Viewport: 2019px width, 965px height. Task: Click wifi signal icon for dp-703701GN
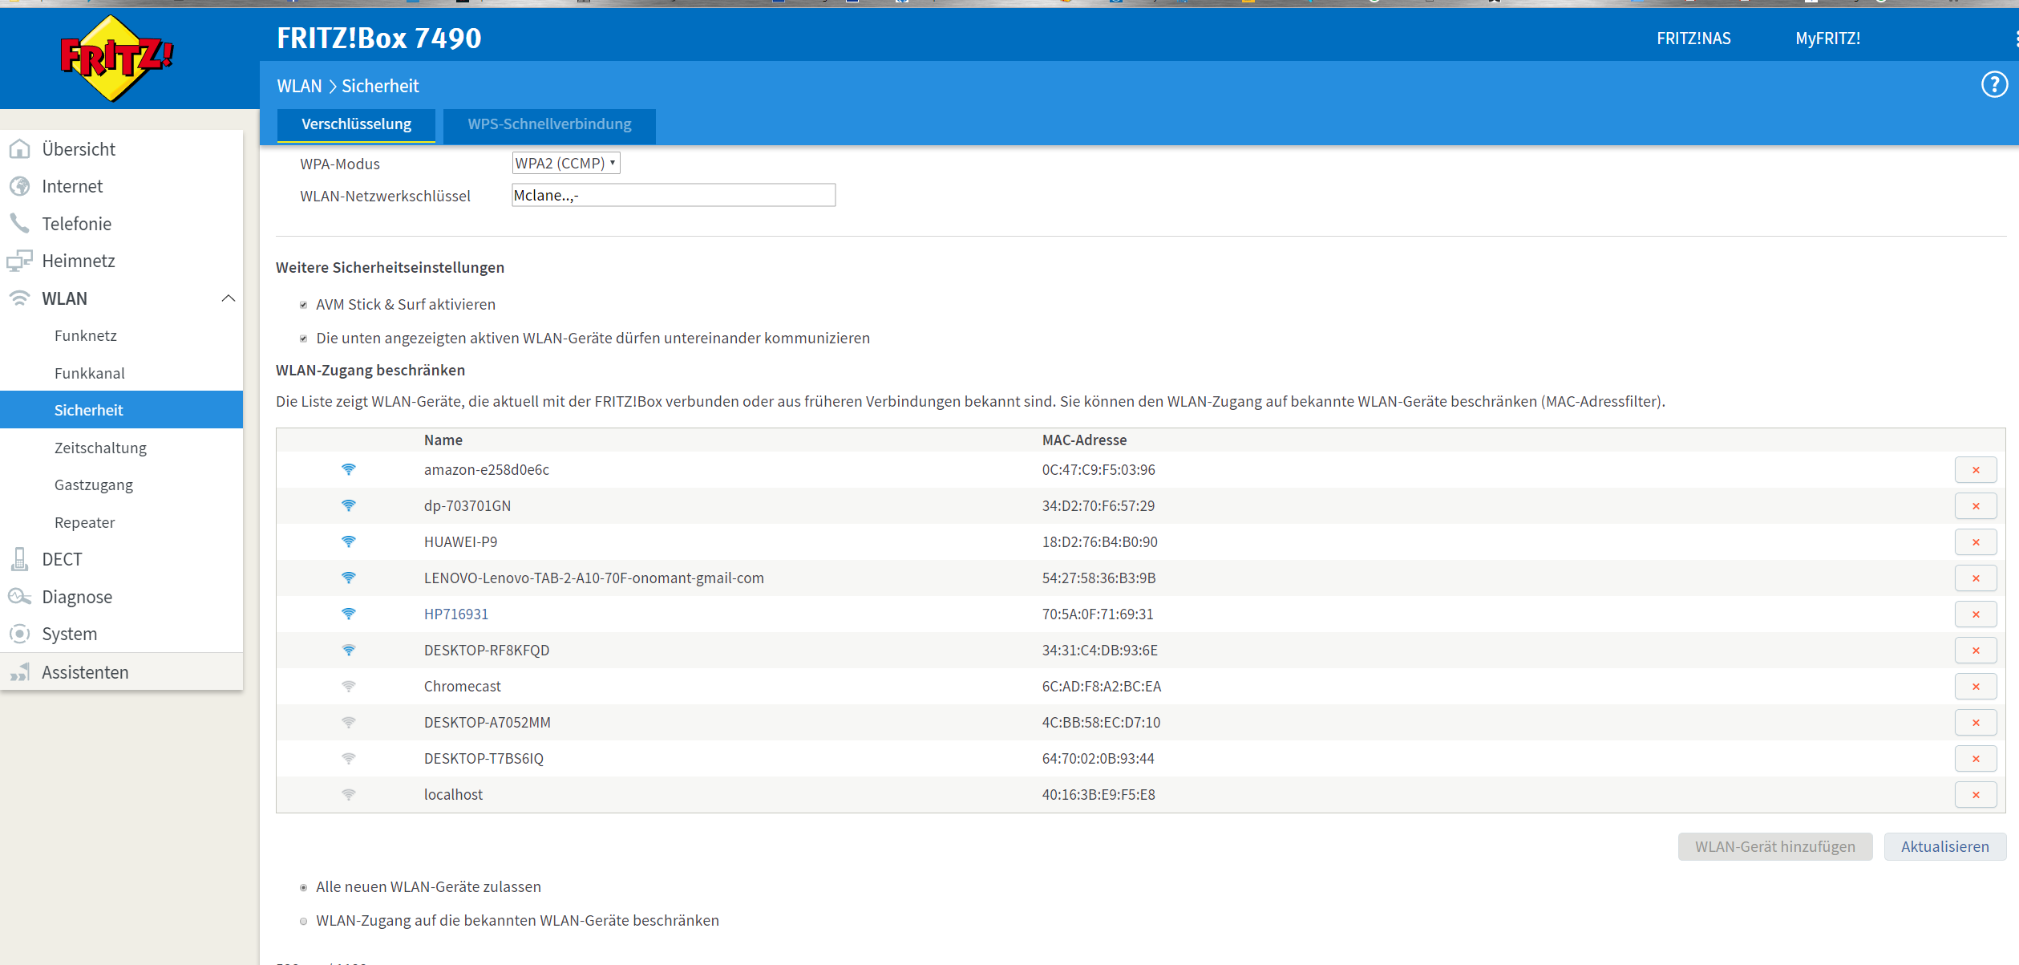349,505
